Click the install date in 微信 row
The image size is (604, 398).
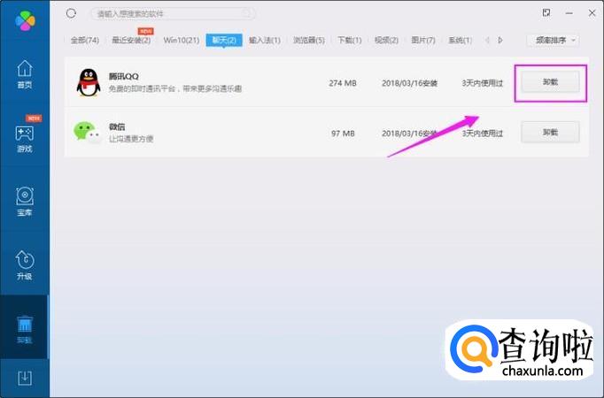(409, 134)
